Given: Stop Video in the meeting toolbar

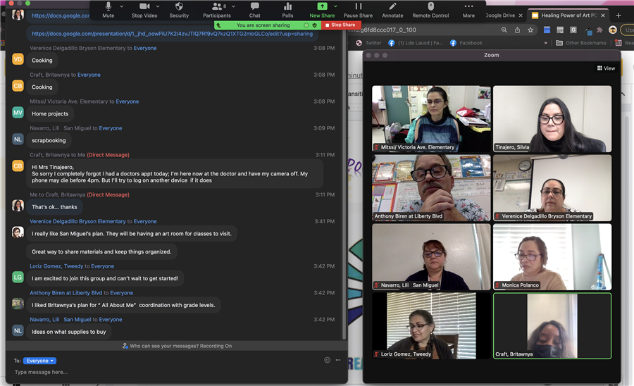Looking at the screenshot, I should (x=144, y=10).
